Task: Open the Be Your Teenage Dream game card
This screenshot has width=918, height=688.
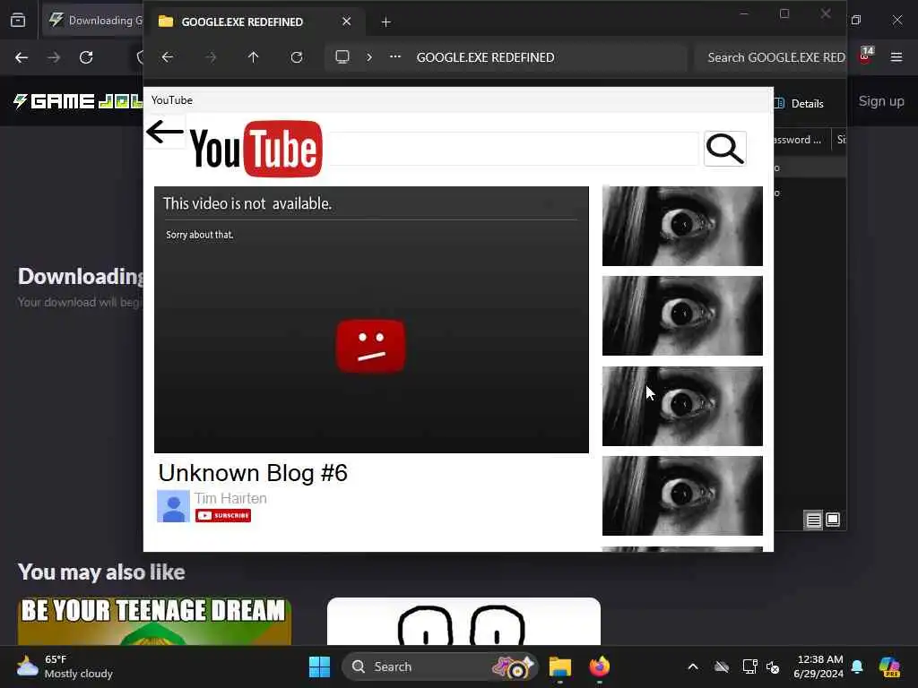Action: pos(154,622)
